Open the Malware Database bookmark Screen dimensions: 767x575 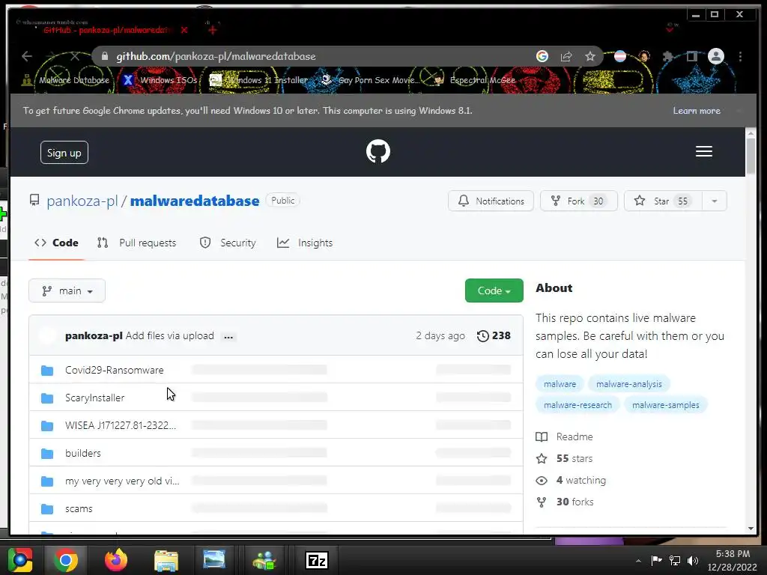66,80
